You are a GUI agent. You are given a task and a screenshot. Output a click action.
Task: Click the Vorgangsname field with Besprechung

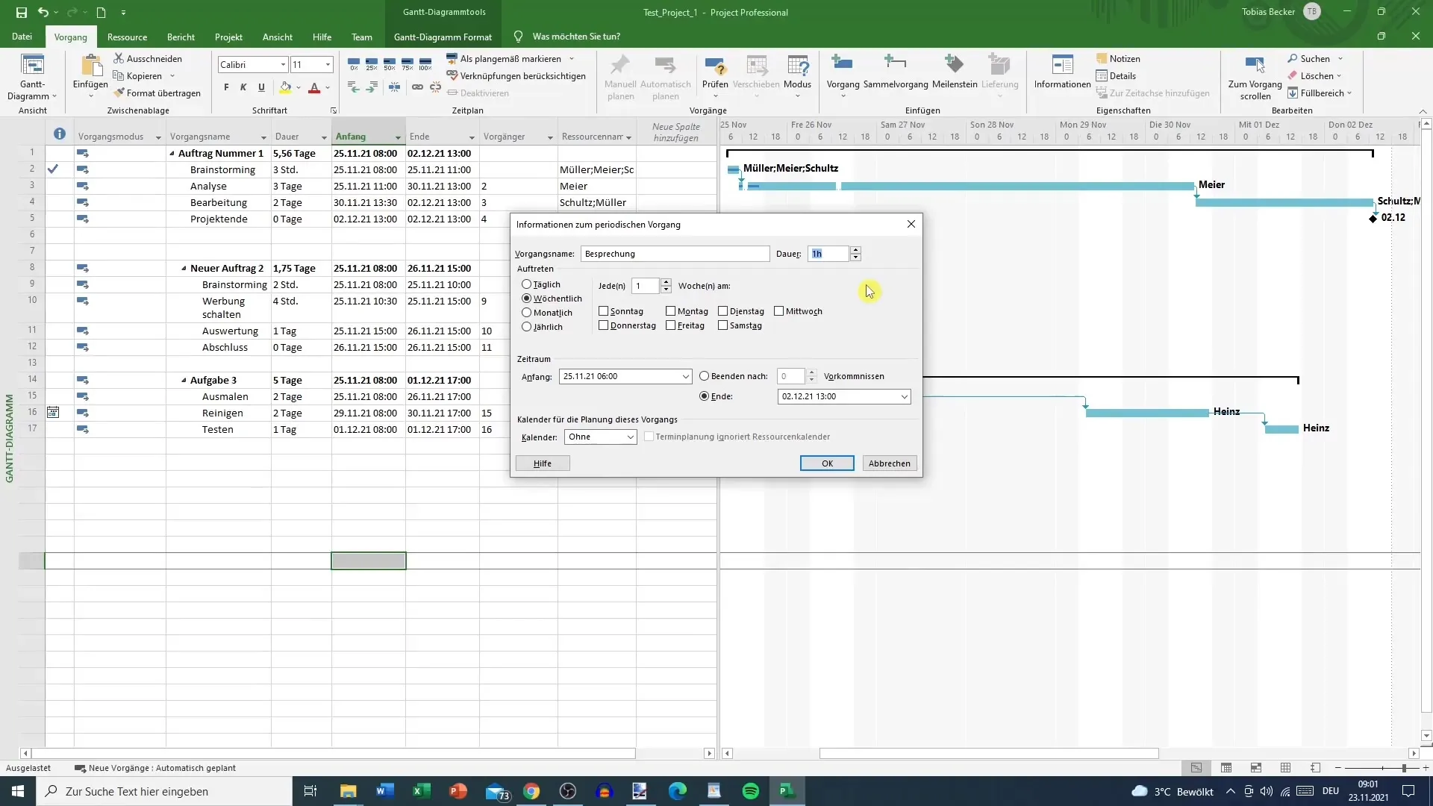point(675,254)
